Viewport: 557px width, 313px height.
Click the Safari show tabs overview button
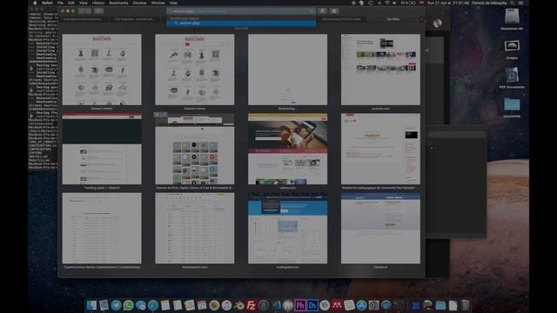tap(334, 11)
